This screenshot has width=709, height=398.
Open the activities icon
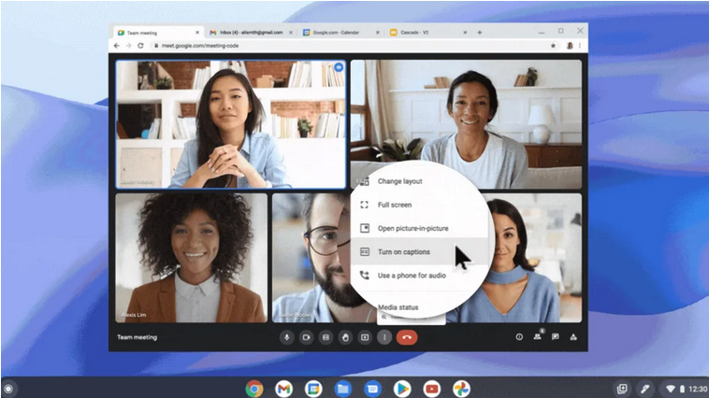573,337
